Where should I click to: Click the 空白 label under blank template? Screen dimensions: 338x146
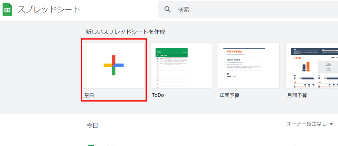89,95
